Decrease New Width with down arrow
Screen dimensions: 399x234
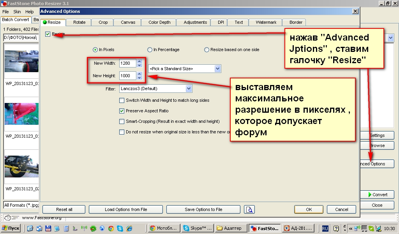pyautogui.click(x=139, y=65)
